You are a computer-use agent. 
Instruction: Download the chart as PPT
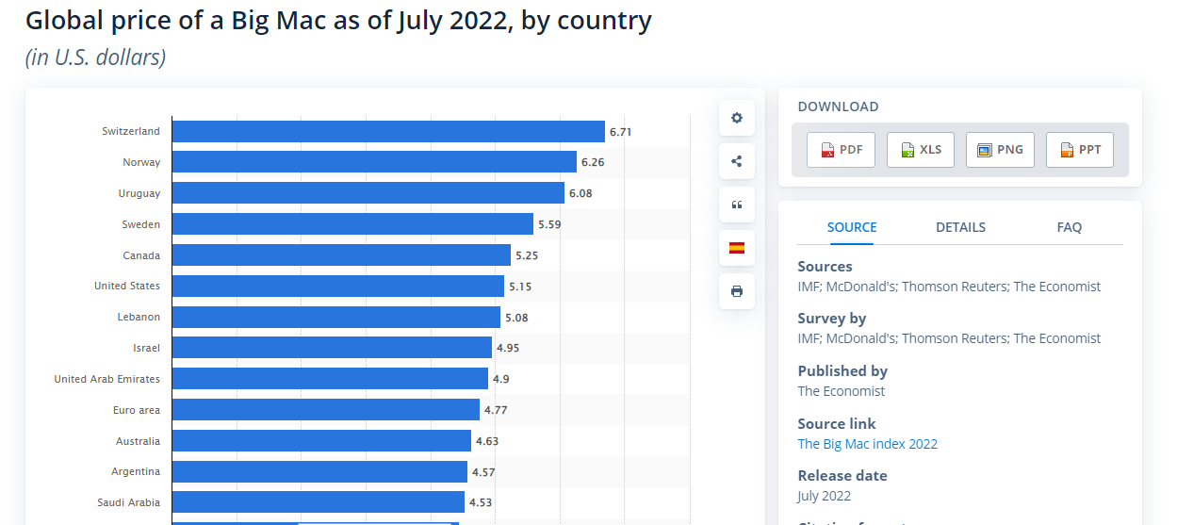[1080, 150]
